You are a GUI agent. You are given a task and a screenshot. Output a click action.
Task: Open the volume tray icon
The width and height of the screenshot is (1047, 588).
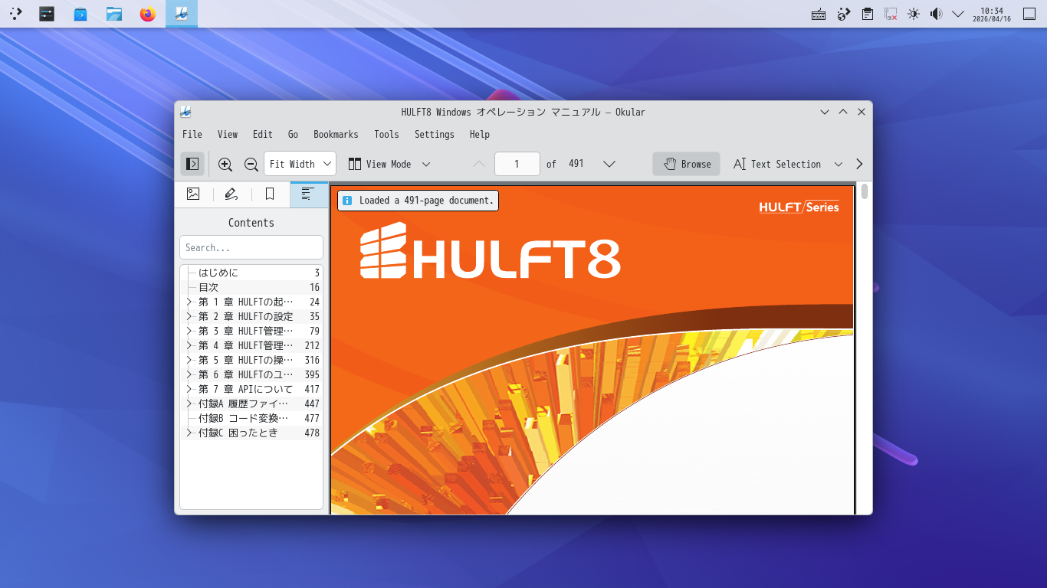[x=936, y=14]
